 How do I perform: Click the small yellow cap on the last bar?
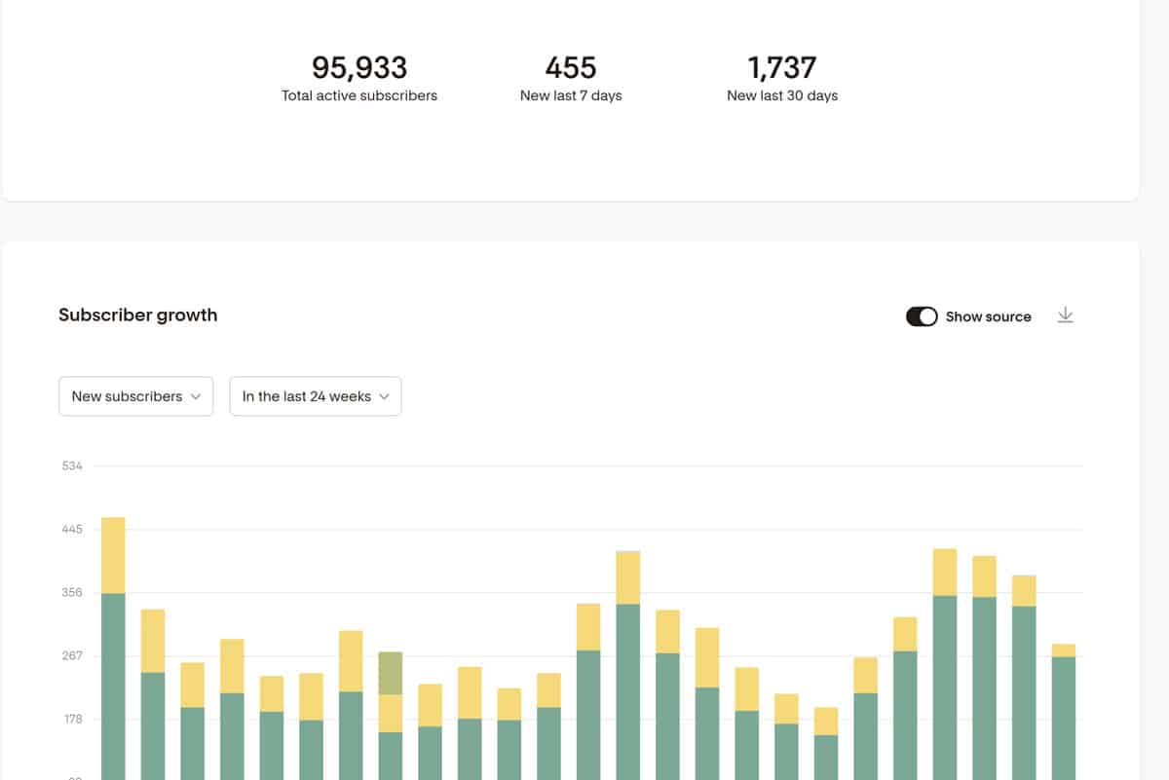[x=1064, y=650]
